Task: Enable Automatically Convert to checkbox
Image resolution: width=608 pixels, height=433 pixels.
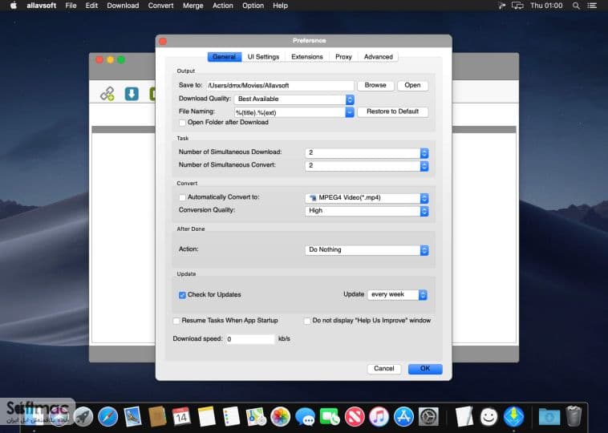Action: coord(182,197)
